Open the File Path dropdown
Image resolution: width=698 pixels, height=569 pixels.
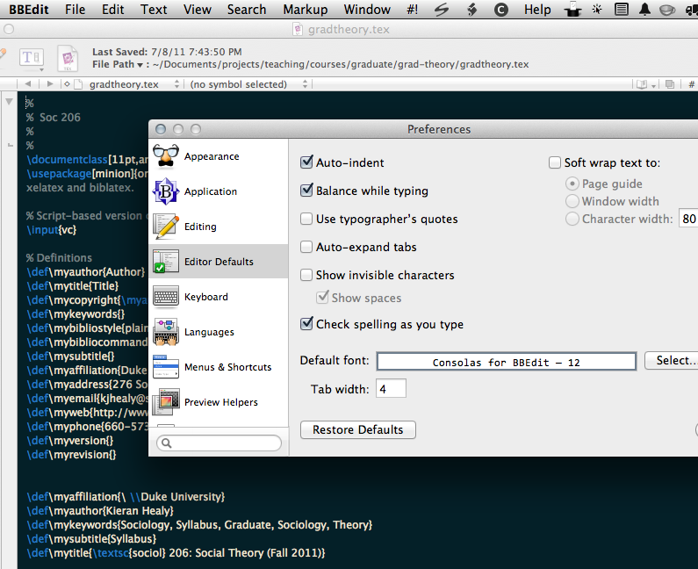[x=118, y=64]
